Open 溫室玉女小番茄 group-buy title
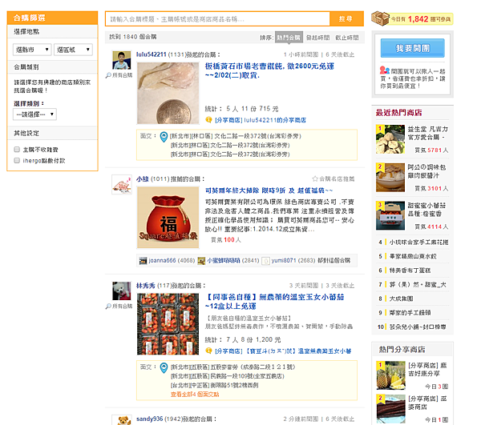The image size is (481, 425). [274, 301]
